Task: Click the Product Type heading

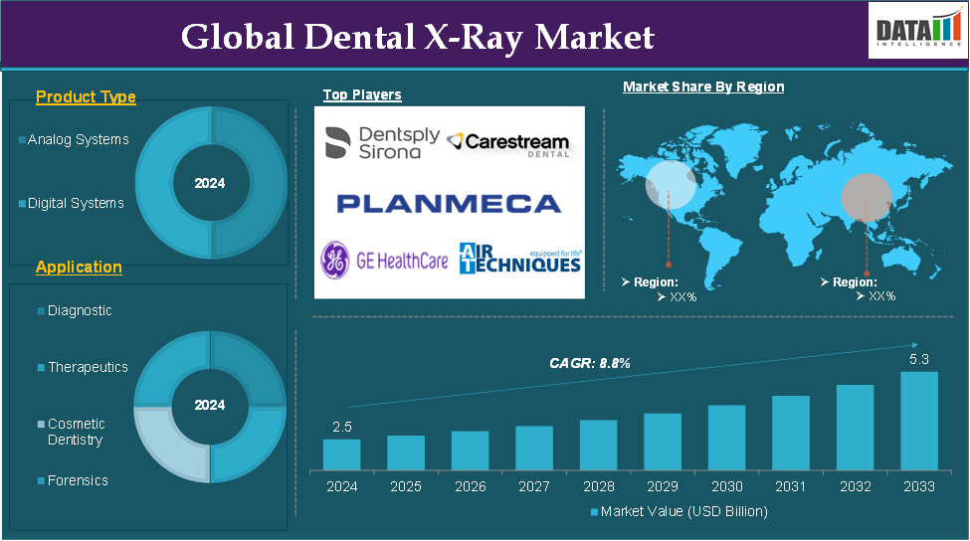Action: (86, 97)
